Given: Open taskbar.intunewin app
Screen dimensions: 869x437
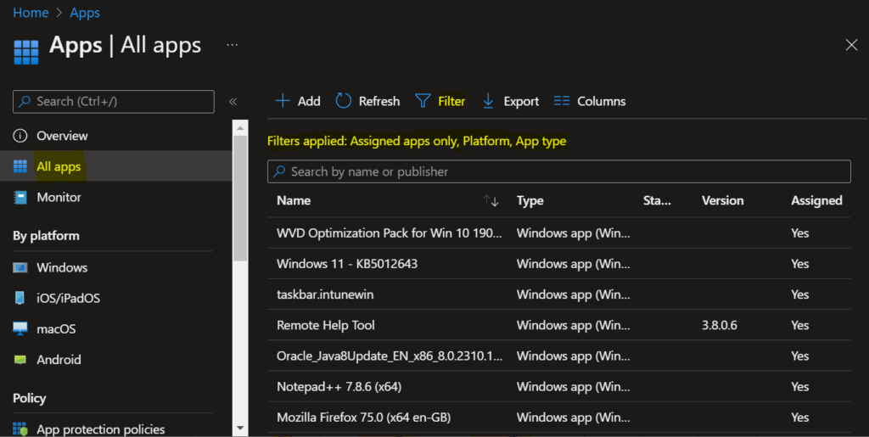Looking at the screenshot, I should point(558,294).
